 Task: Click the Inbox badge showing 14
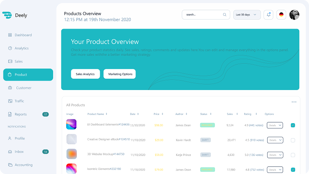(46, 152)
